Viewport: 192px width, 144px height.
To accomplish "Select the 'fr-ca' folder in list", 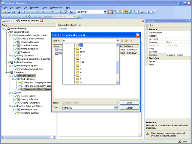I will (x=82, y=62).
